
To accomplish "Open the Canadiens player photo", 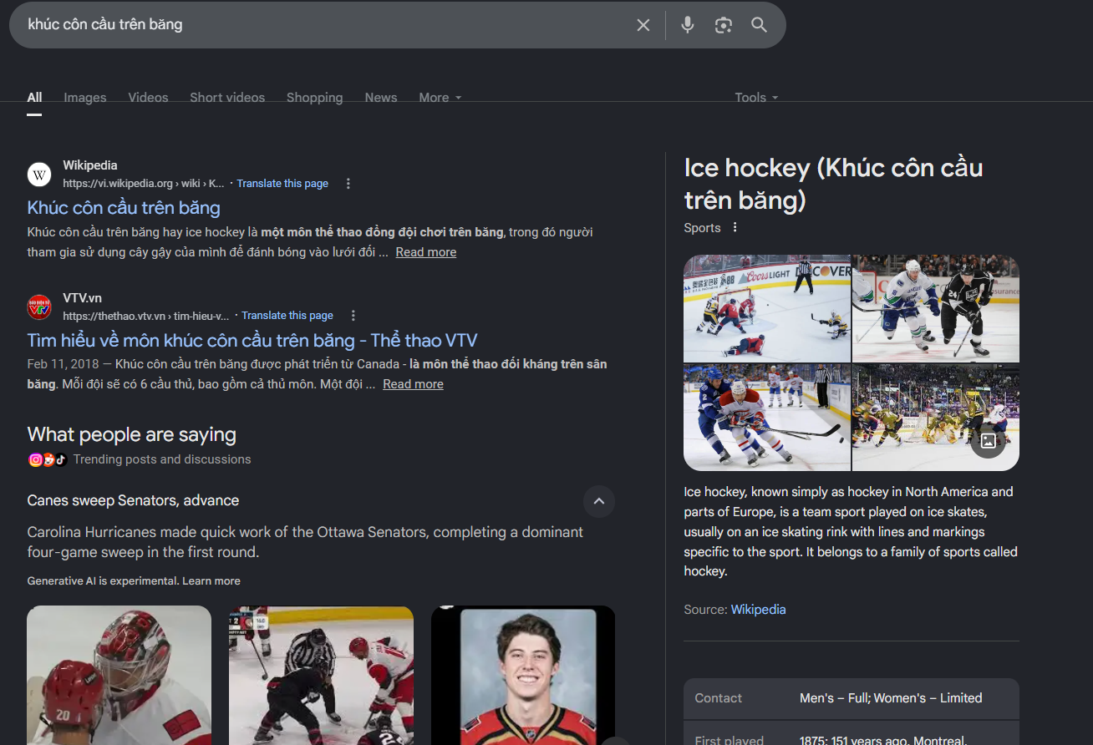I will coord(767,418).
